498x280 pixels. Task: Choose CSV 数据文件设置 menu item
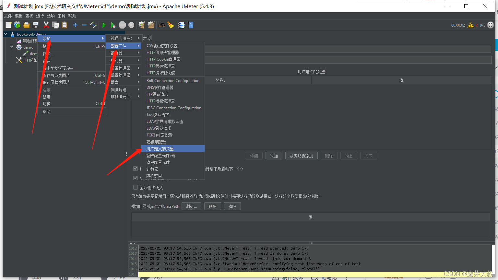[173, 46]
